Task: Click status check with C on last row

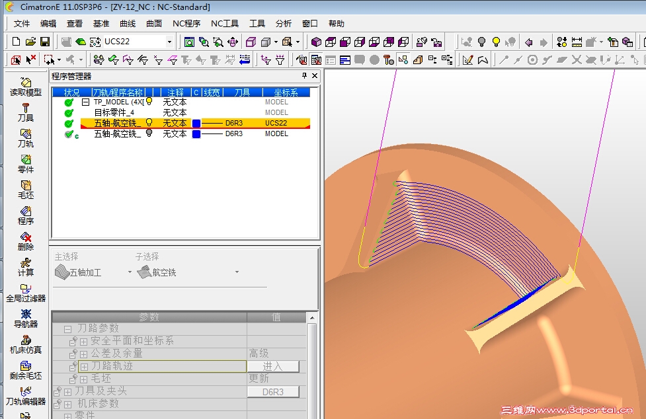Action: pos(71,134)
